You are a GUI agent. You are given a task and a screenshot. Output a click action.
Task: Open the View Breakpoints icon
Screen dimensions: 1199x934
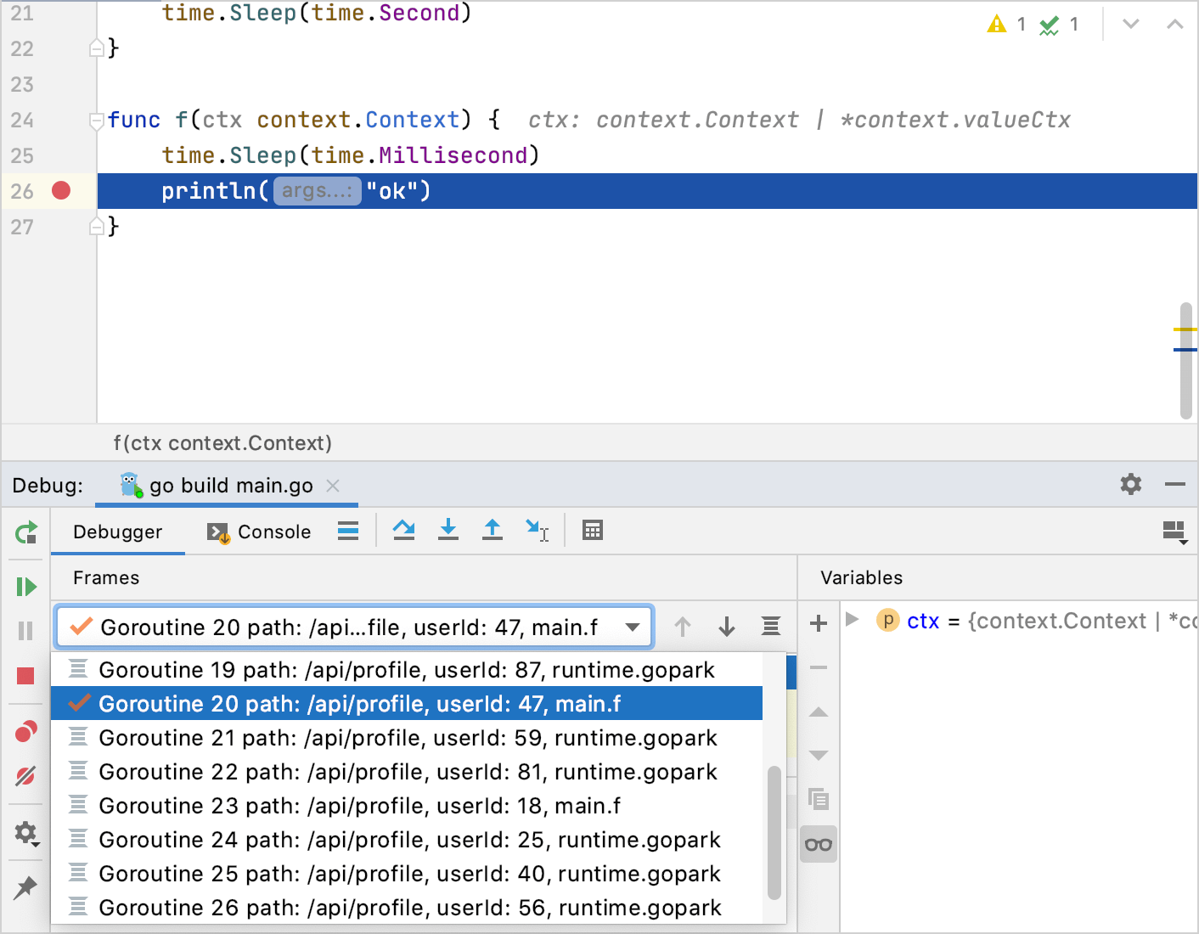[25, 731]
